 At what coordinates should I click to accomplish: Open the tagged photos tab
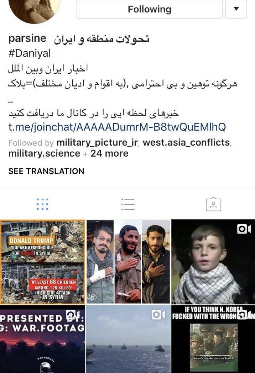click(x=213, y=204)
